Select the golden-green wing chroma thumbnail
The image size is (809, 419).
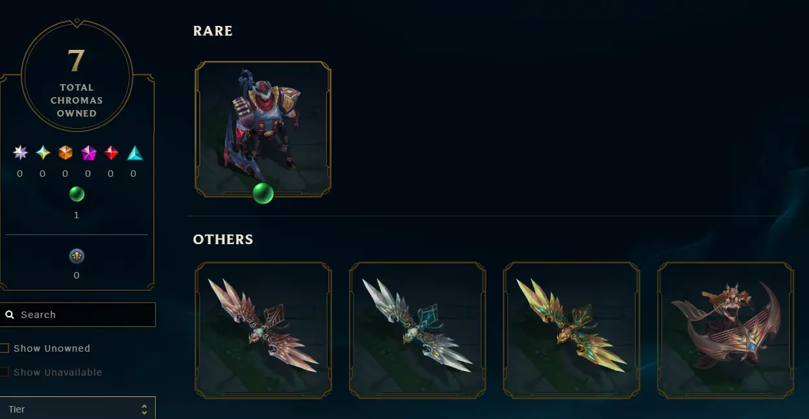[572, 330]
